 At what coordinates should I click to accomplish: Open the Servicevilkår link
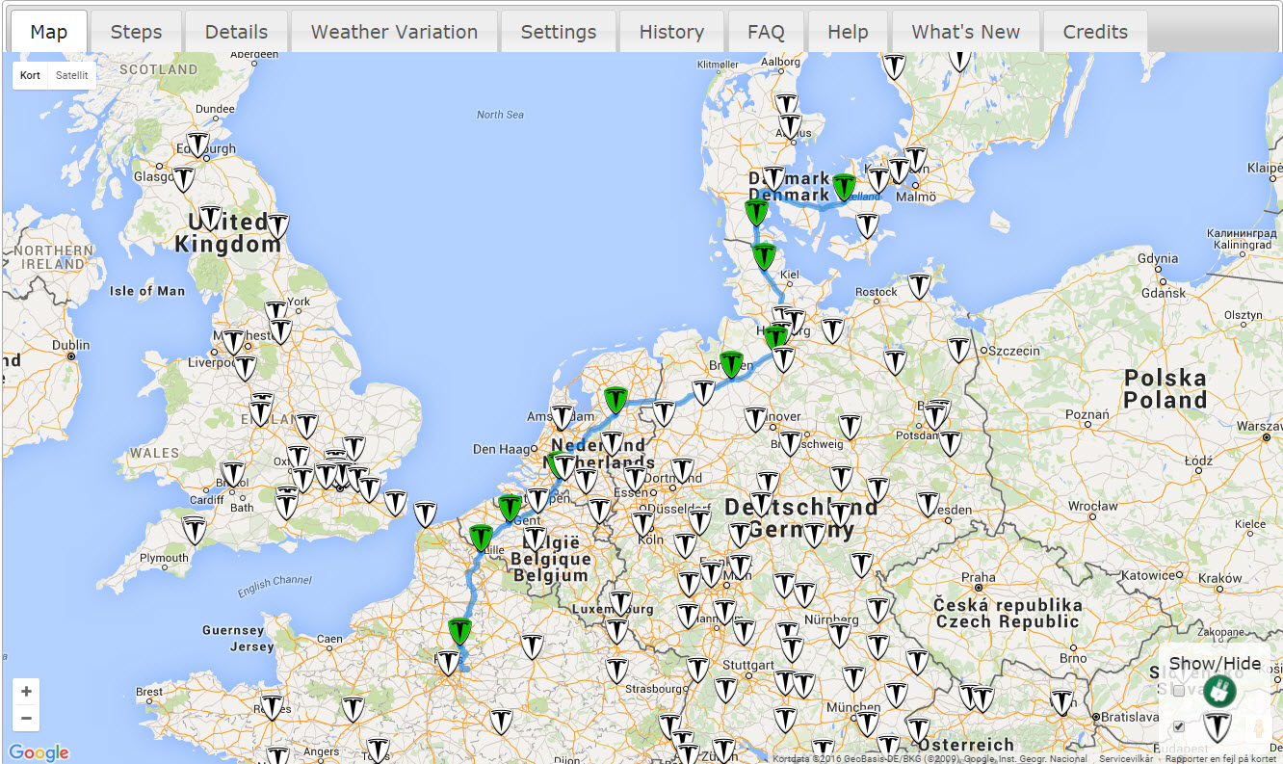1126,758
